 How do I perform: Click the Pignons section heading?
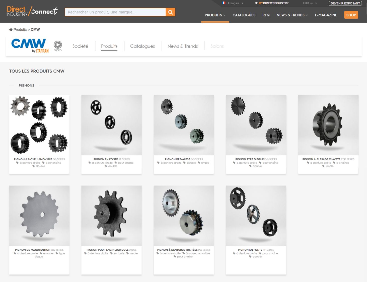click(26, 85)
